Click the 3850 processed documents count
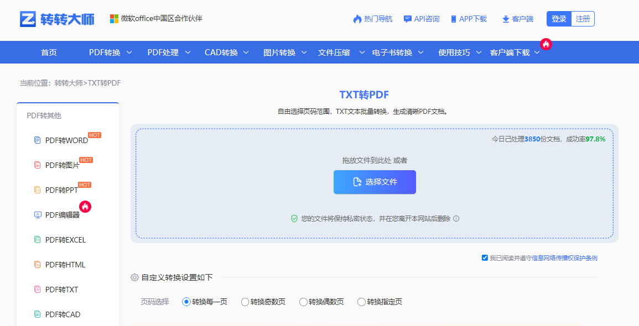 pyautogui.click(x=532, y=139)
